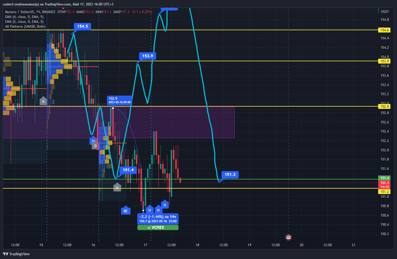The width and height of the screenshot is (397, 259).
Task: Select the BE pattern marker
Action: [126, 211]
